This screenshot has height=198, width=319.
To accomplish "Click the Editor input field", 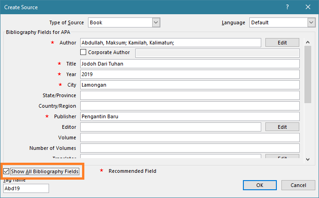I will 170,127.
